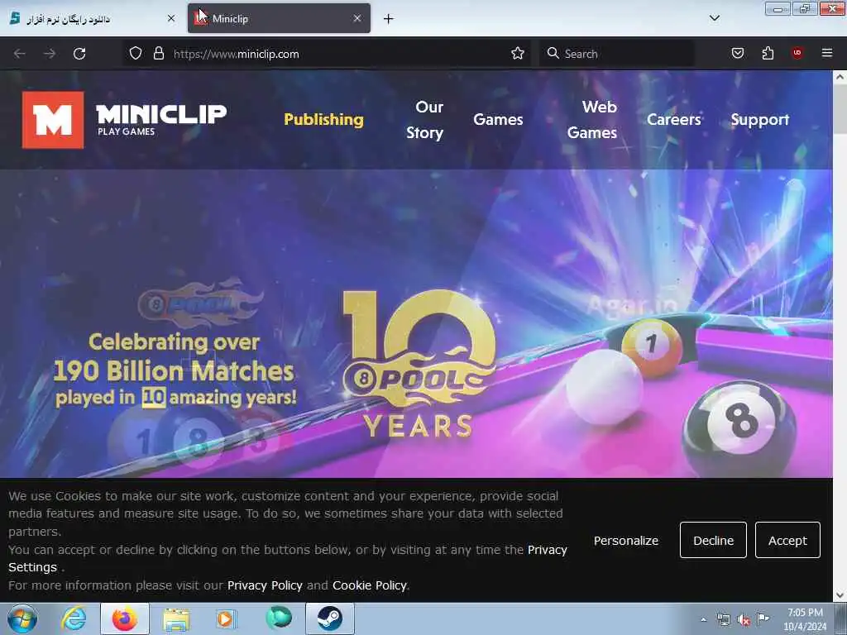Open the Careers nav item

pos(673,119)
